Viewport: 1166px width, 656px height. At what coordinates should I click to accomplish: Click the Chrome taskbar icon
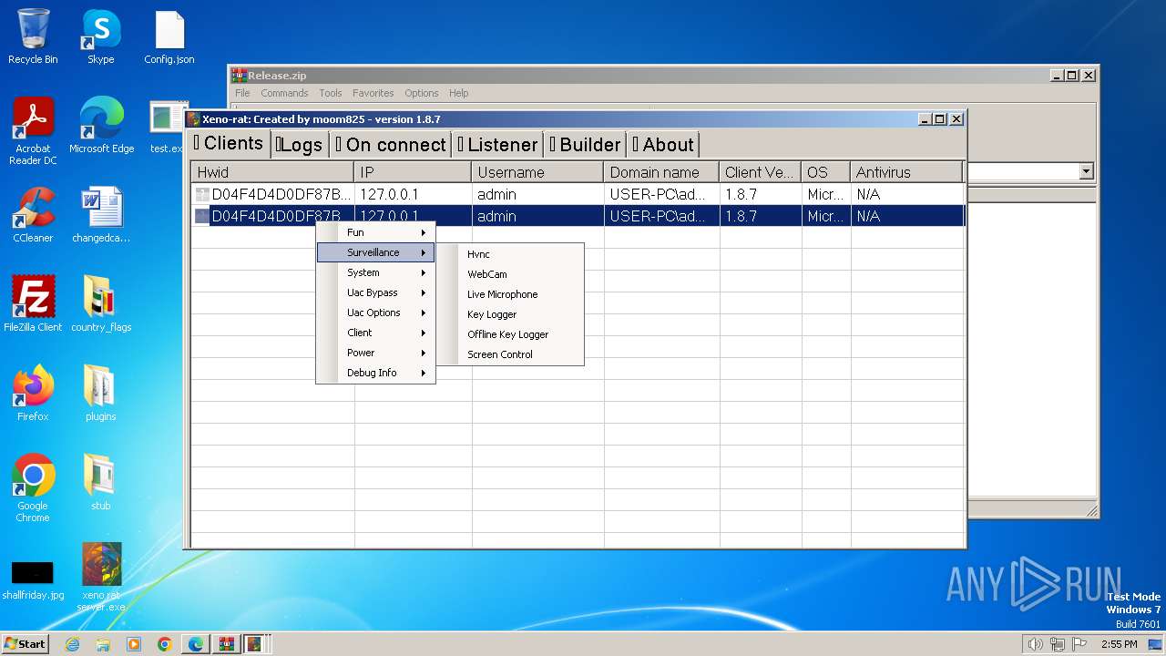click(x=165, y=644)
